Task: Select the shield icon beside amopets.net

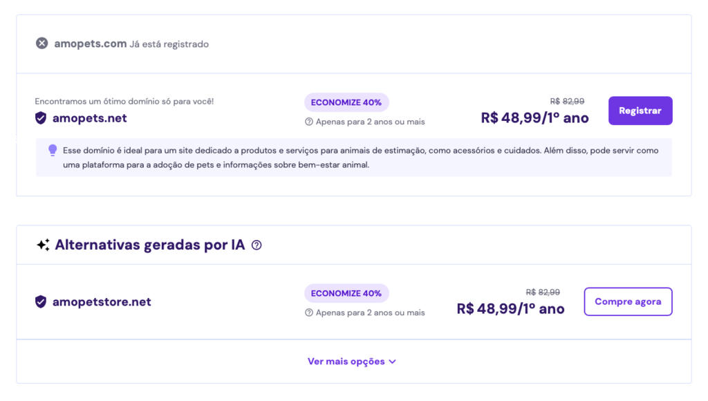Action: [x=40, y=118]
